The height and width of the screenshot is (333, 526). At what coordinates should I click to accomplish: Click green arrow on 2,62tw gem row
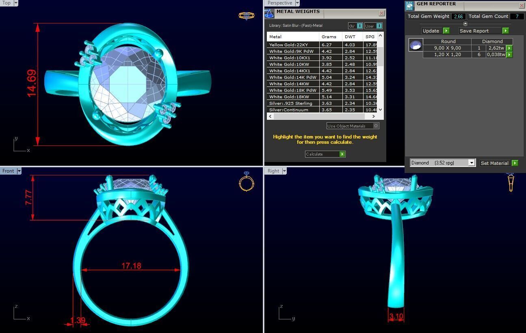click(x=509, y=48)
